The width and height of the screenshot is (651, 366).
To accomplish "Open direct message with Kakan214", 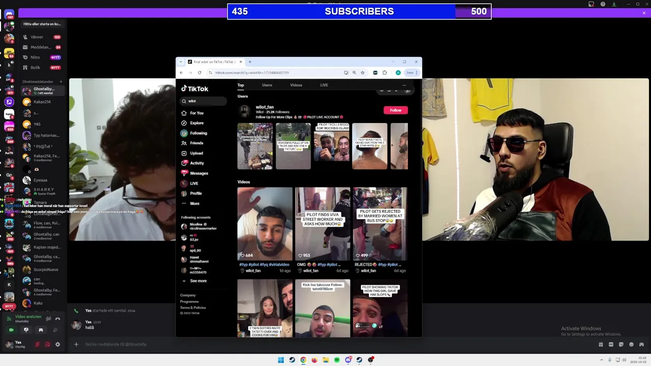I will pyautogui.click(x=42, y=102).
